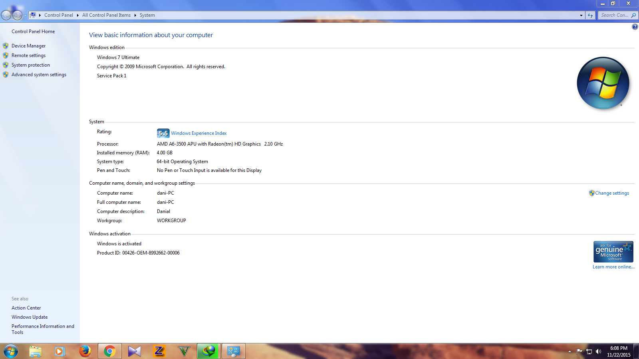639x359 pixels.
Task: Open network icon in system tray
Action: [589, 351]
